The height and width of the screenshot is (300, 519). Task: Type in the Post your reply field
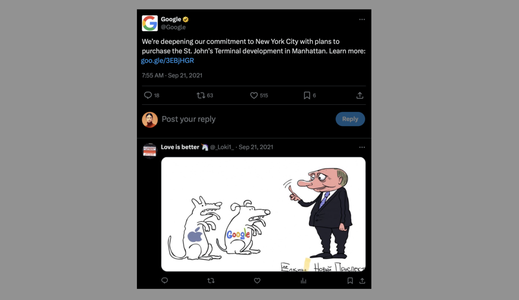tap(240, 119)
